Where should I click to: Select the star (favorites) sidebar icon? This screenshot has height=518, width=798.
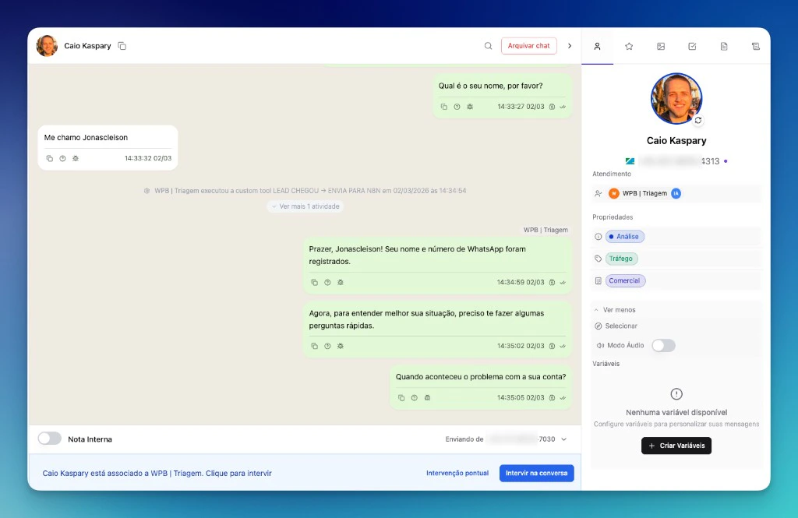[x=629, y=46]
